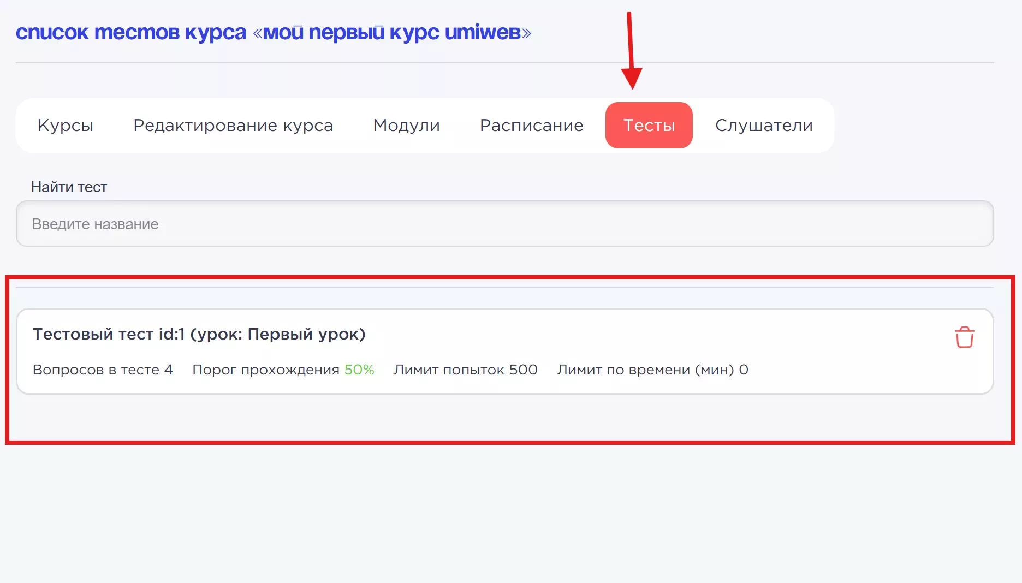Go to the Модули tab
The height and width of the screenshot is (583, 1022).
(x=406, y=126)
